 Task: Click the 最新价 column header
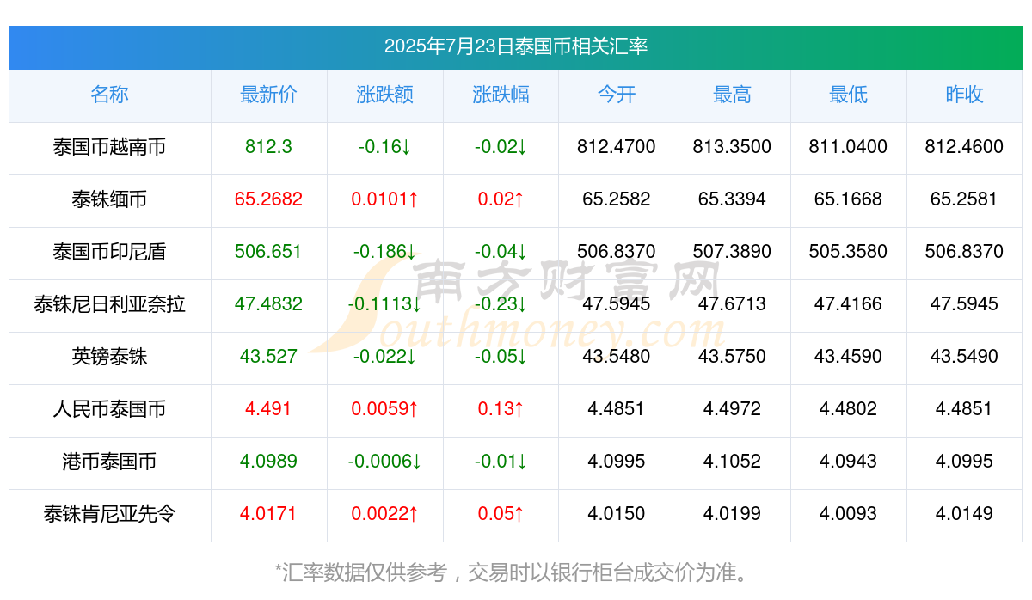[x=268, y=95]
